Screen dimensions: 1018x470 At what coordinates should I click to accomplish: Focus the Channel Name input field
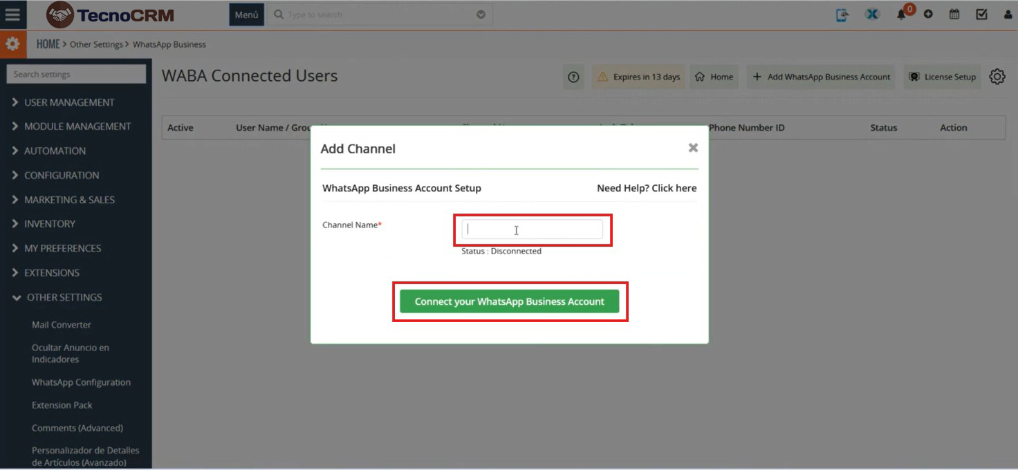532,229
